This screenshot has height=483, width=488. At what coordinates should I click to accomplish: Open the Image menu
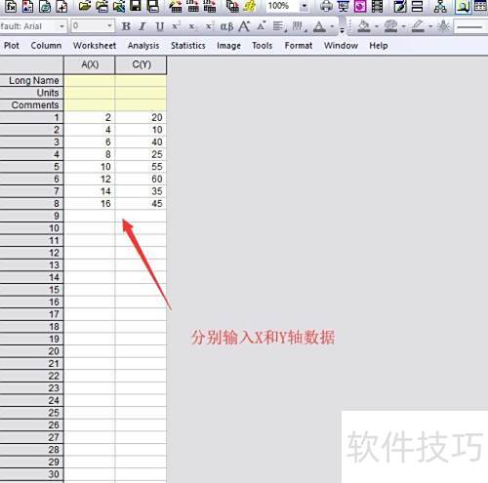(228, 46)
